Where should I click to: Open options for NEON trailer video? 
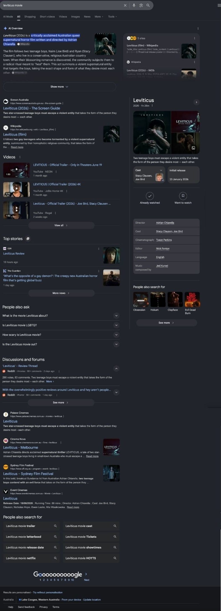pyautogui.click(x=56, y=172)
